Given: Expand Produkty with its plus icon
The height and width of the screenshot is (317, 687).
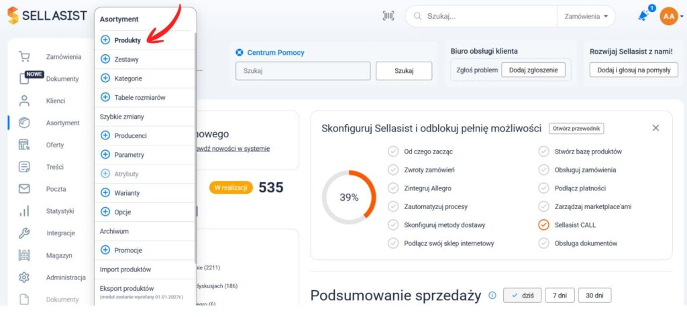Looking at the screenshot, I should coord(105,40).
